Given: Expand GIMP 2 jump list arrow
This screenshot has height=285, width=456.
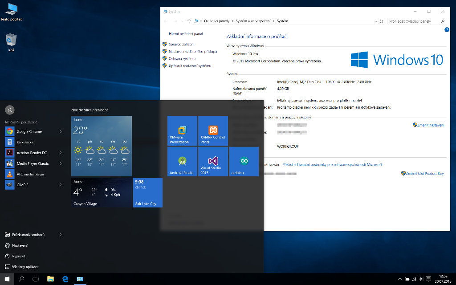Looking at the screenshot, I should coord(61,185).
